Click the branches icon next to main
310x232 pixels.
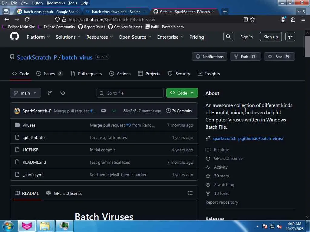(50, 93)
